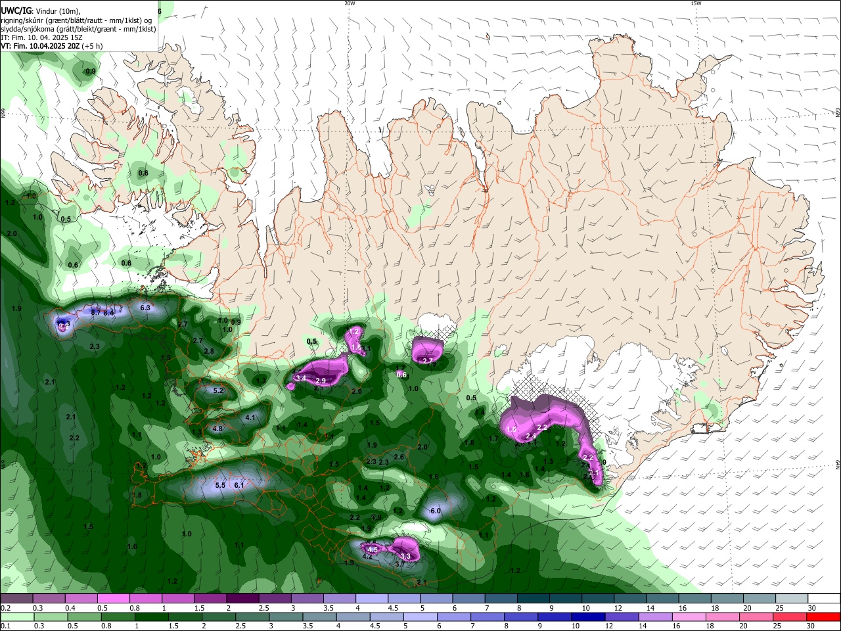This screenshot has height=631, width=841.
Task: Click the 5.5 precipitation value on the map
Action: click(x=221, y=485)
